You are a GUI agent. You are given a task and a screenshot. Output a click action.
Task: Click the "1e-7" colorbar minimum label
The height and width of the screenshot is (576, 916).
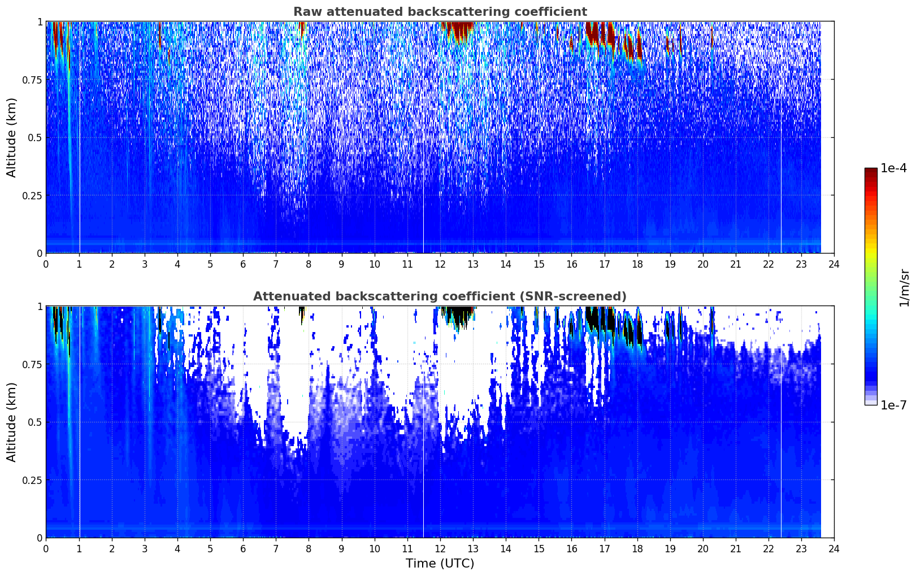894,405
